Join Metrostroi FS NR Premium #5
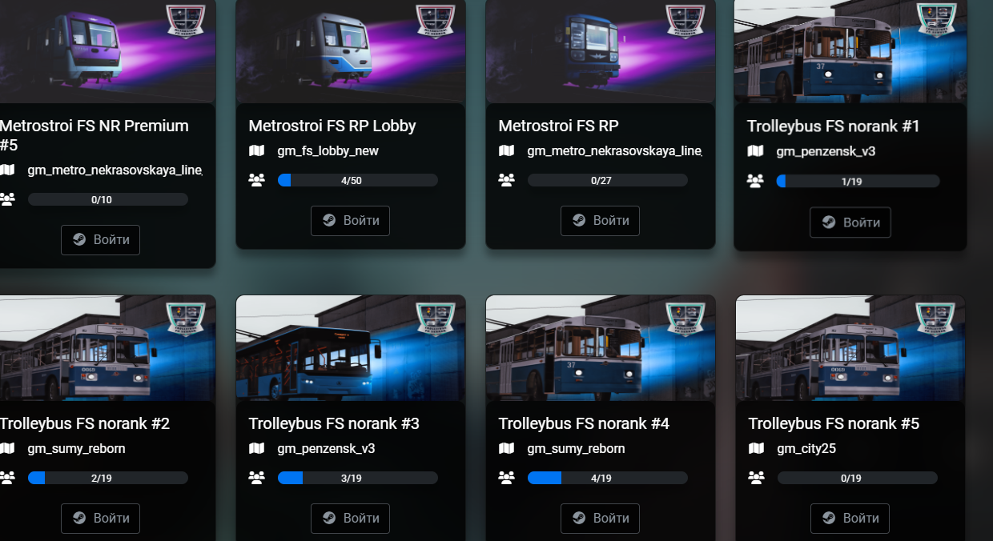 point(100,240)
